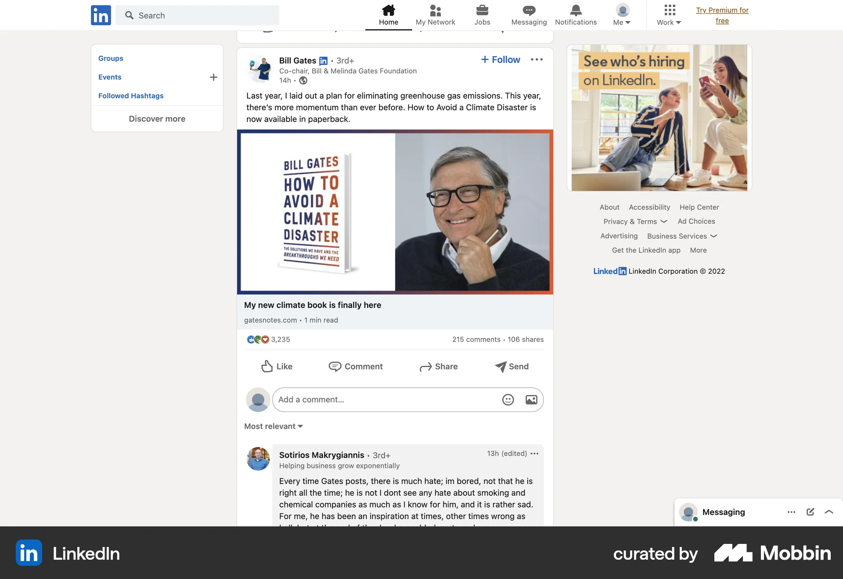Switch to the Home tab
Viewport: 843px width, 579px height.
click(388, 14)
